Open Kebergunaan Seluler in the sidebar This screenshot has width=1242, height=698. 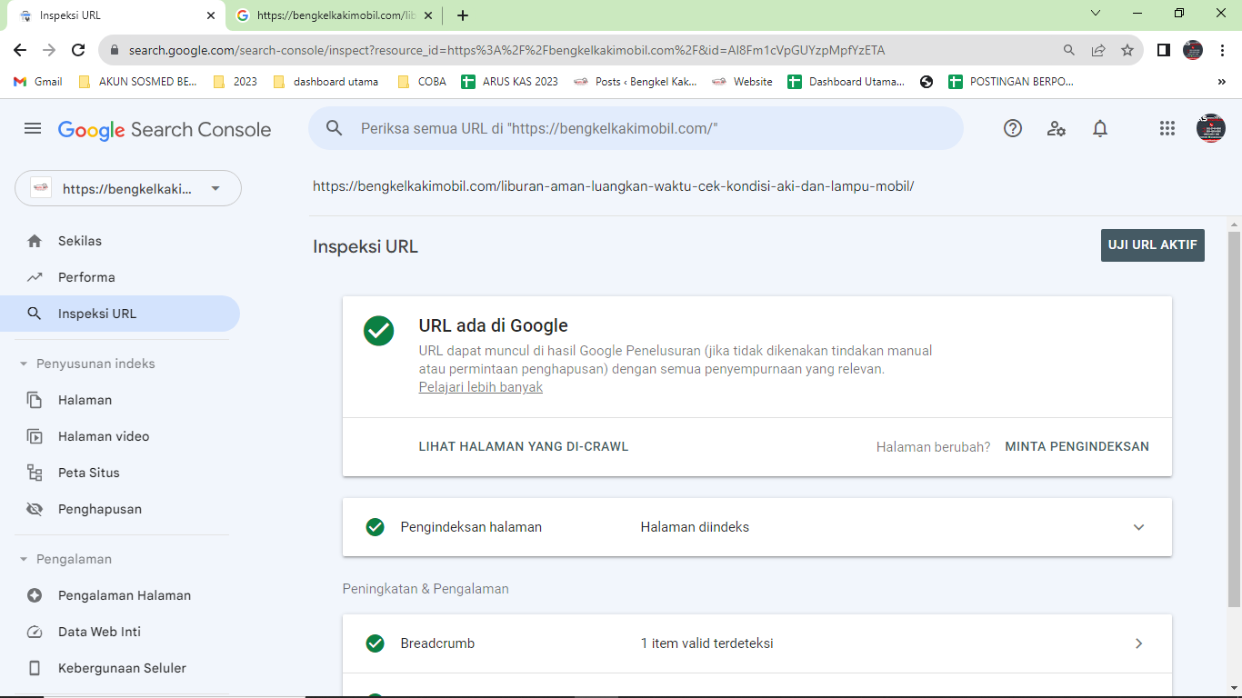[x=120, y=668]
